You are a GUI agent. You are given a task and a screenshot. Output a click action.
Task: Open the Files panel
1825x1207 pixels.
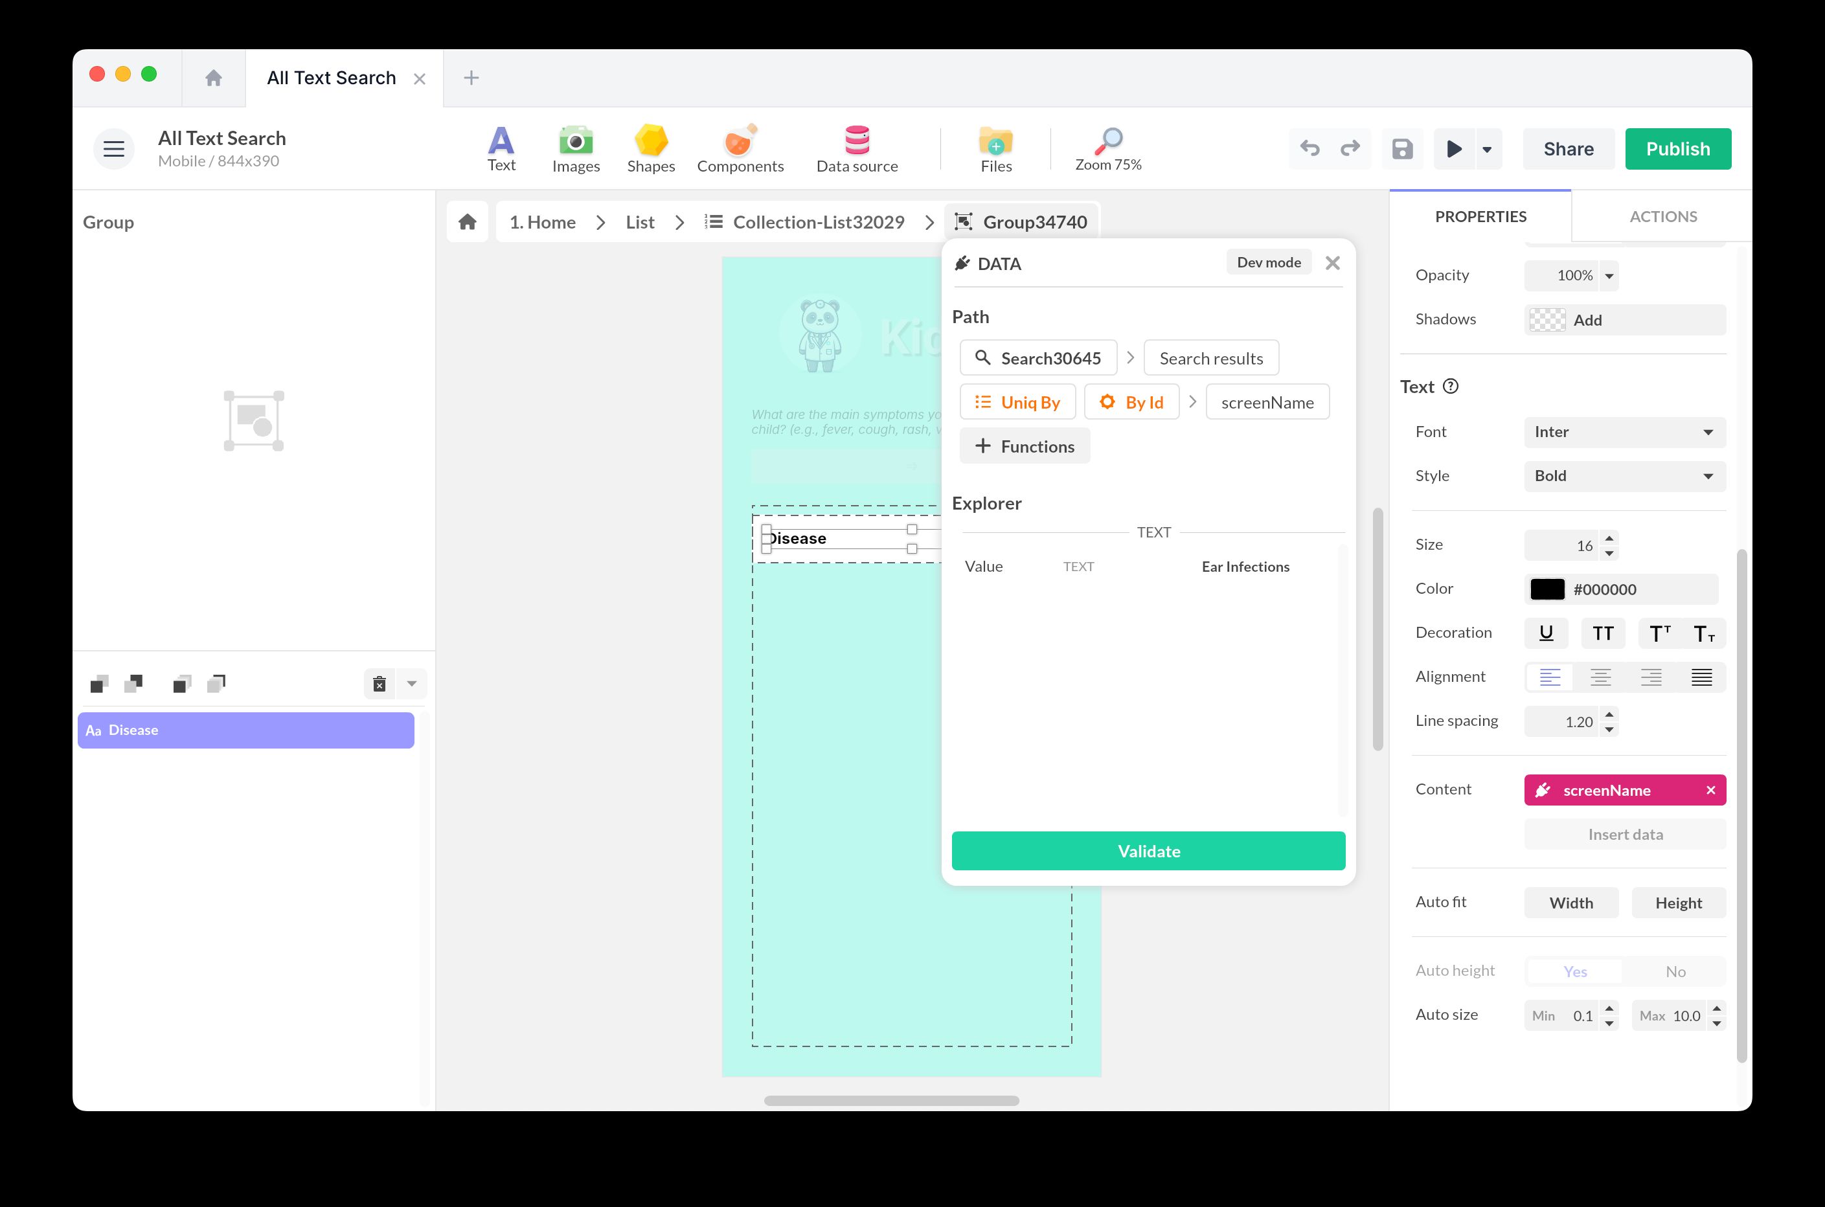coord(995,148)
